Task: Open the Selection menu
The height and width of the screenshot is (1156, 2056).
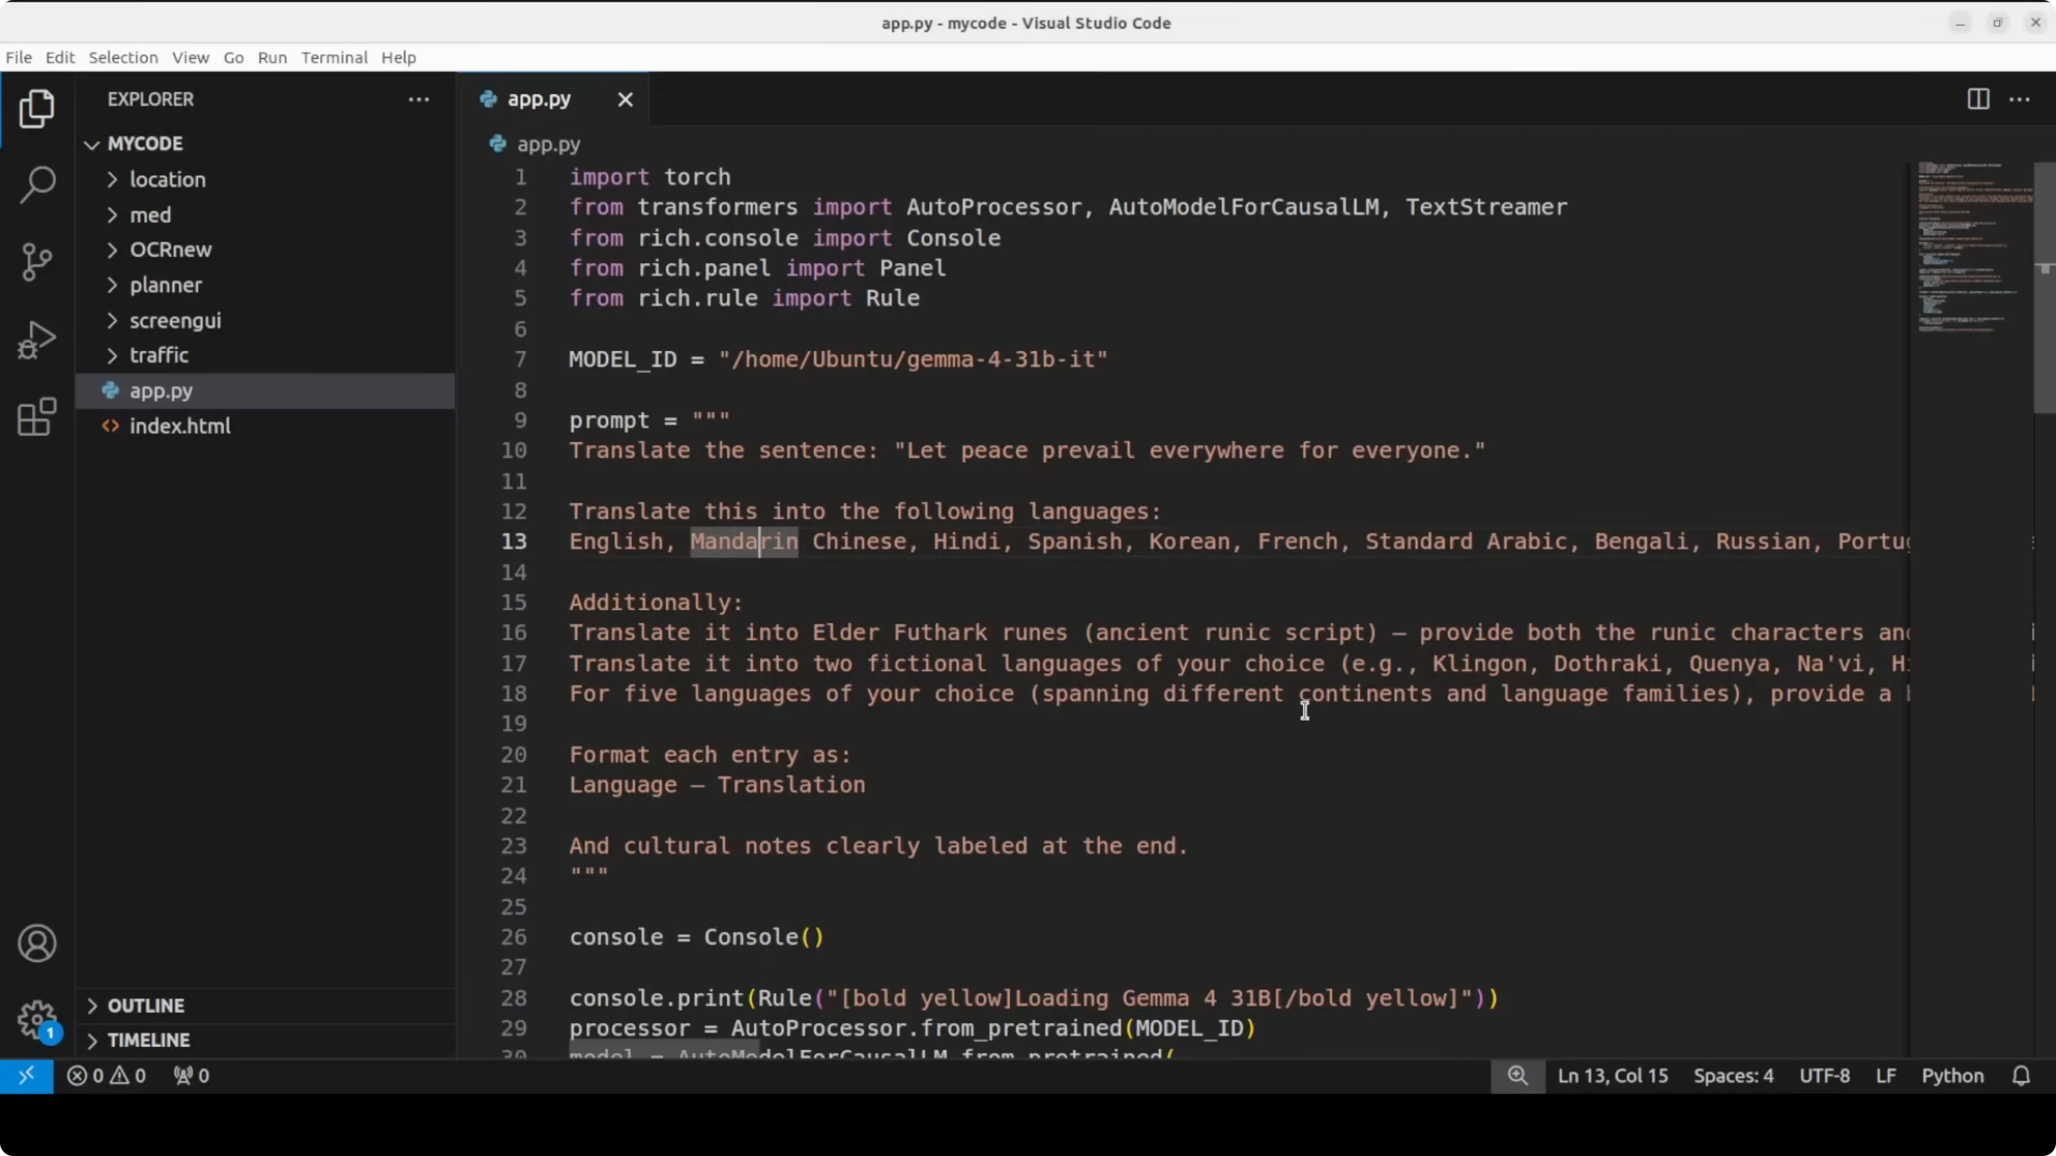Action: pyautogui.click(x=123, y=58)
